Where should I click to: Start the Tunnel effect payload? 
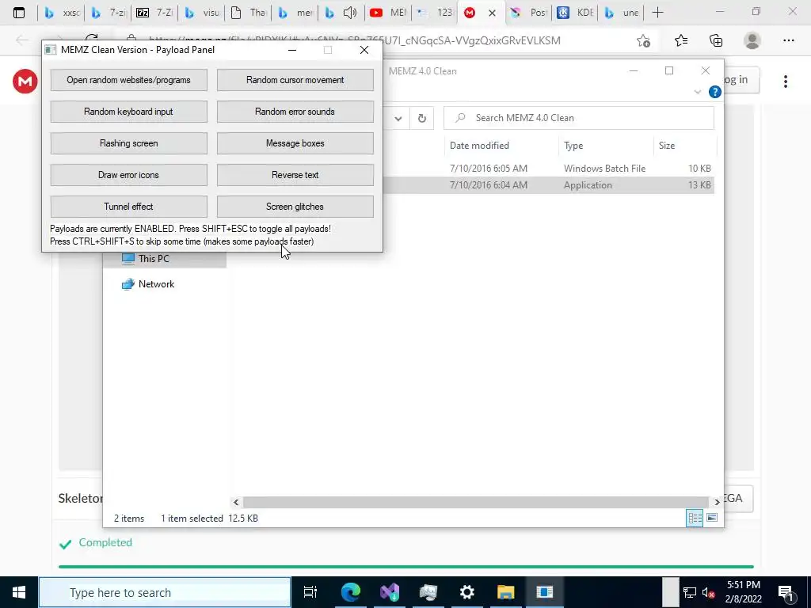coord(129,207)
